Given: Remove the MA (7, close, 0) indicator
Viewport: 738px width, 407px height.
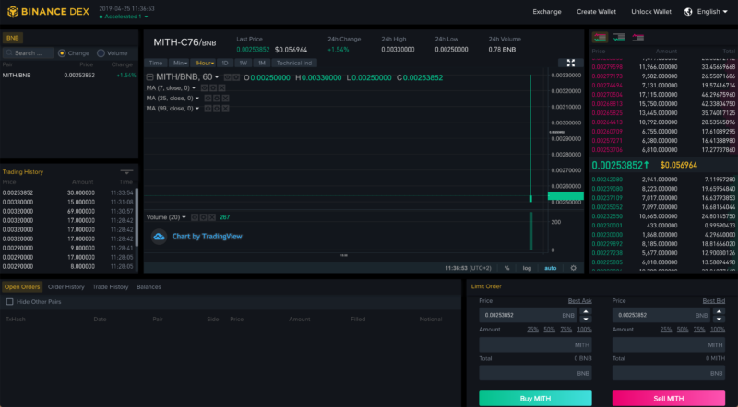Looking at the screenshot, I should click(x=221, y=87).
